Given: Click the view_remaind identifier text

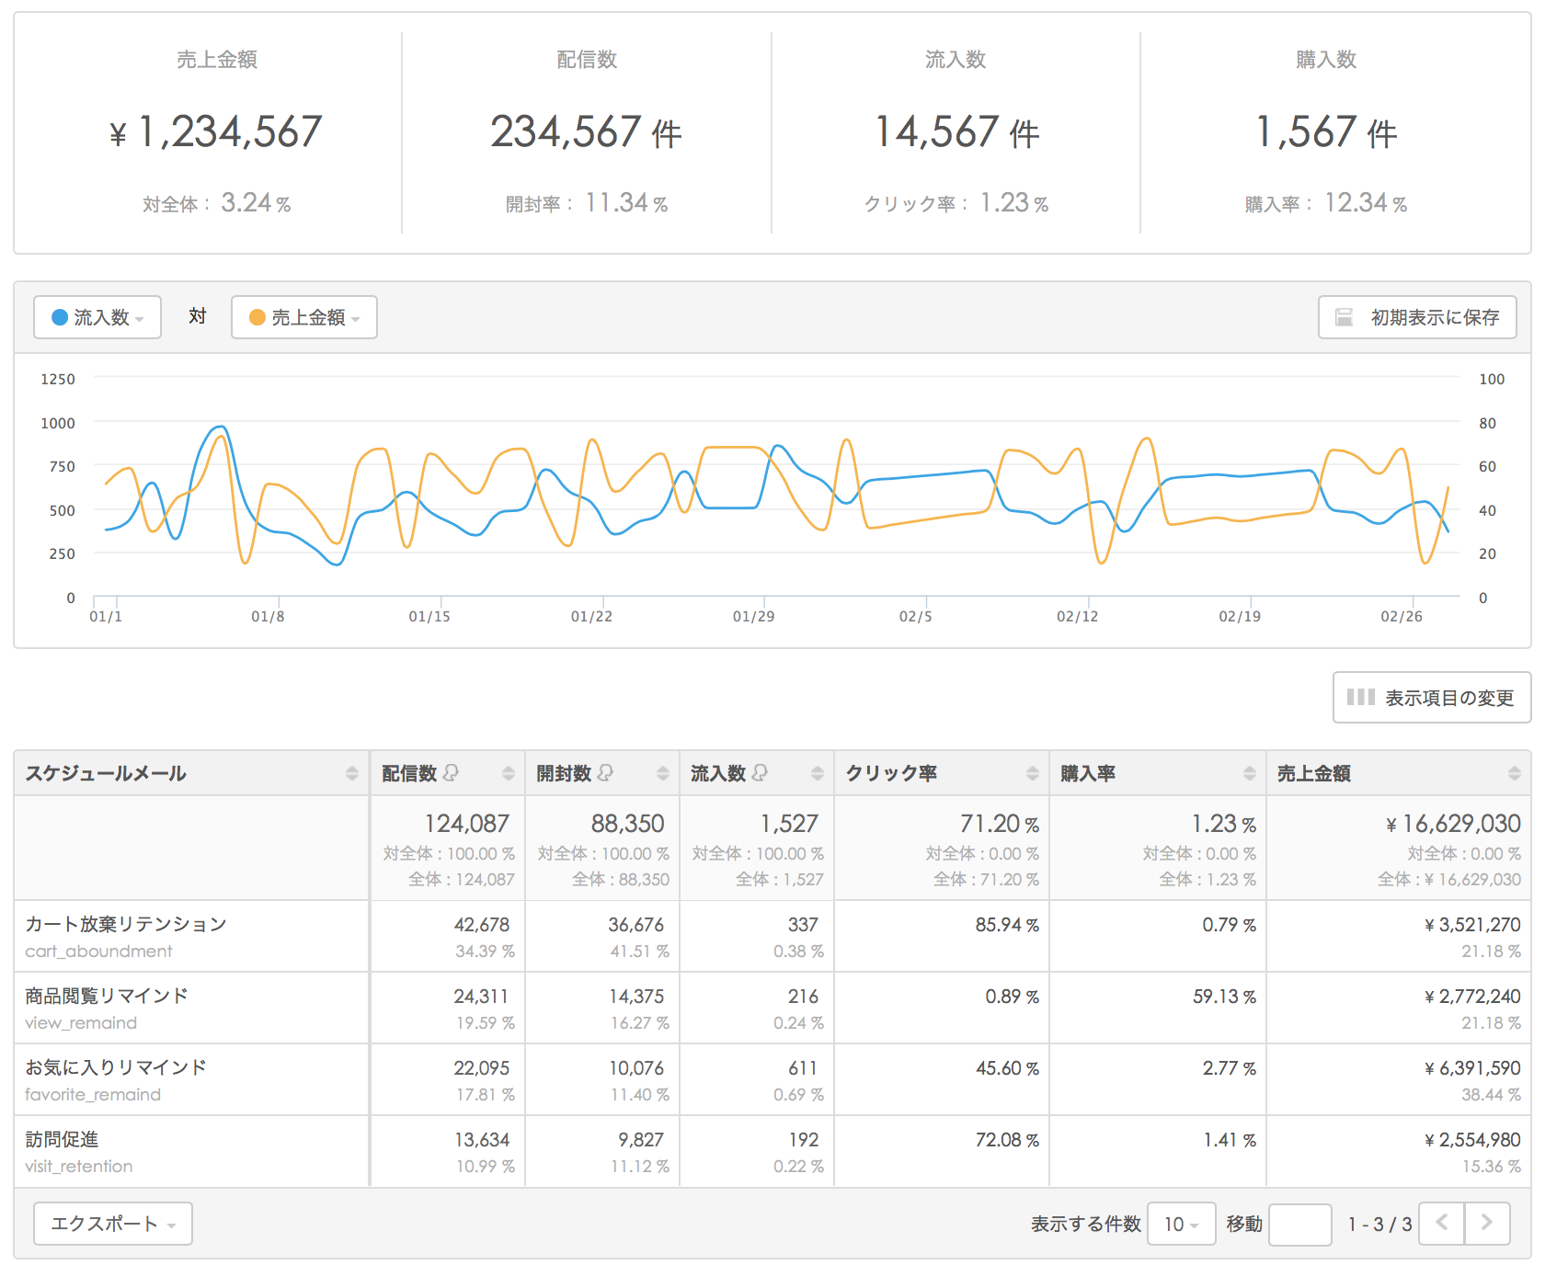Looking at the screenshot, I should coord(81,1023).
